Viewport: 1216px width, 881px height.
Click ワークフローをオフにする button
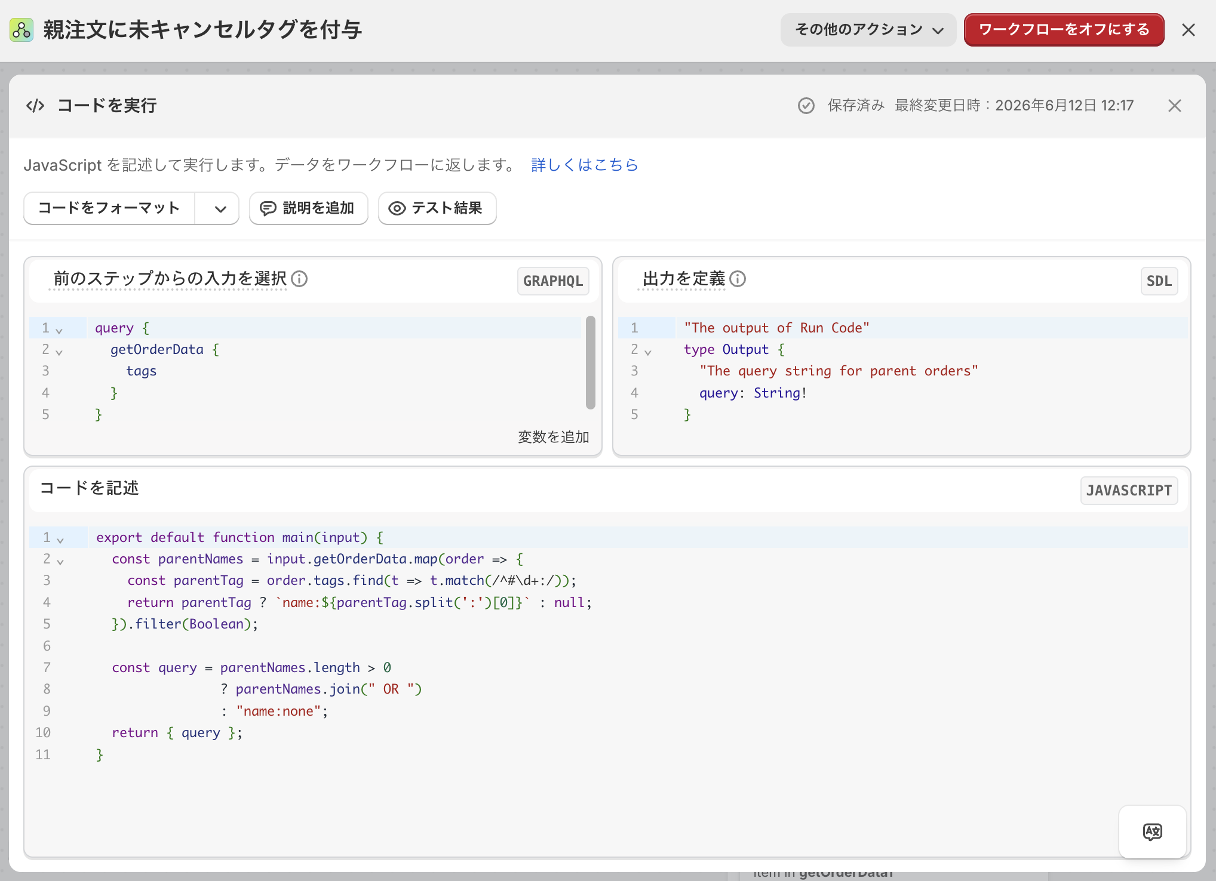click(1064, 30)
